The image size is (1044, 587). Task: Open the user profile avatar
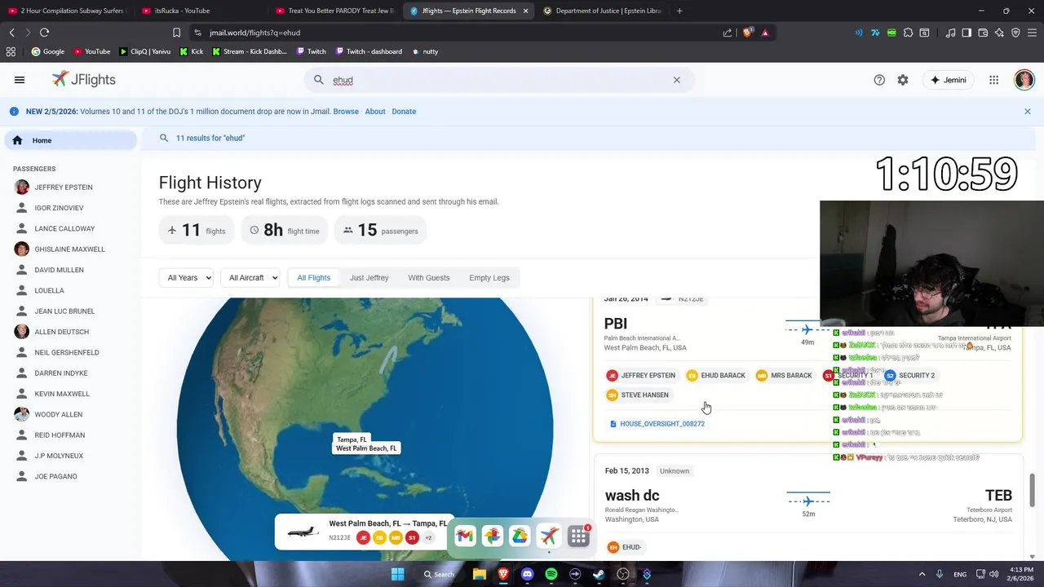click(1024, 80)
